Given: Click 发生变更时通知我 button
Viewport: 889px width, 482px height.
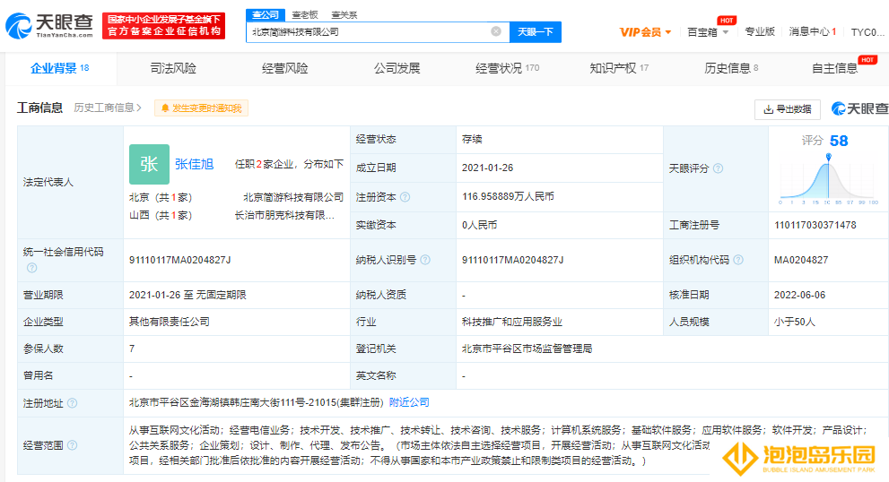Looking at the screenshot, I should tap(201, 108).
